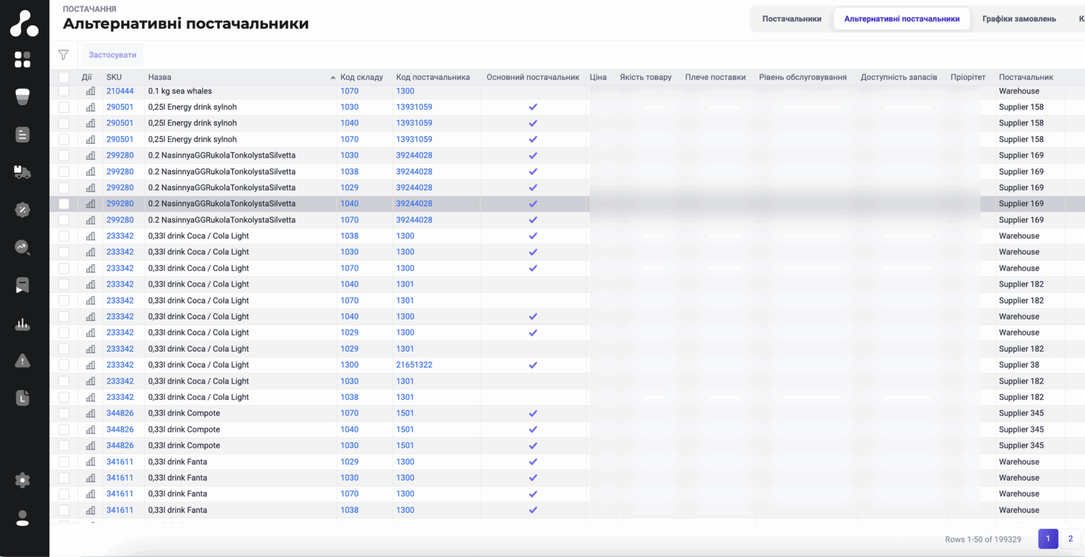Viewport: 1085px width, 557px height.
Task: Click the user profile icon in sidebar
Action: pyautogui.click(x=22, y=518)
